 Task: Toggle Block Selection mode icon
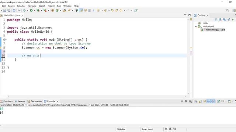[x=89, y=10]
